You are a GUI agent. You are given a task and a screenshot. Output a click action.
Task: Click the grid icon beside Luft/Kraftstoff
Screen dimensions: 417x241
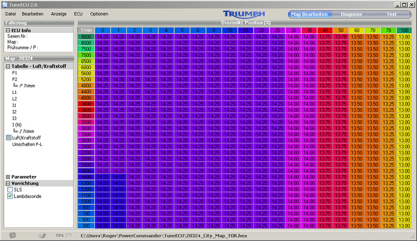click(8, 137)
